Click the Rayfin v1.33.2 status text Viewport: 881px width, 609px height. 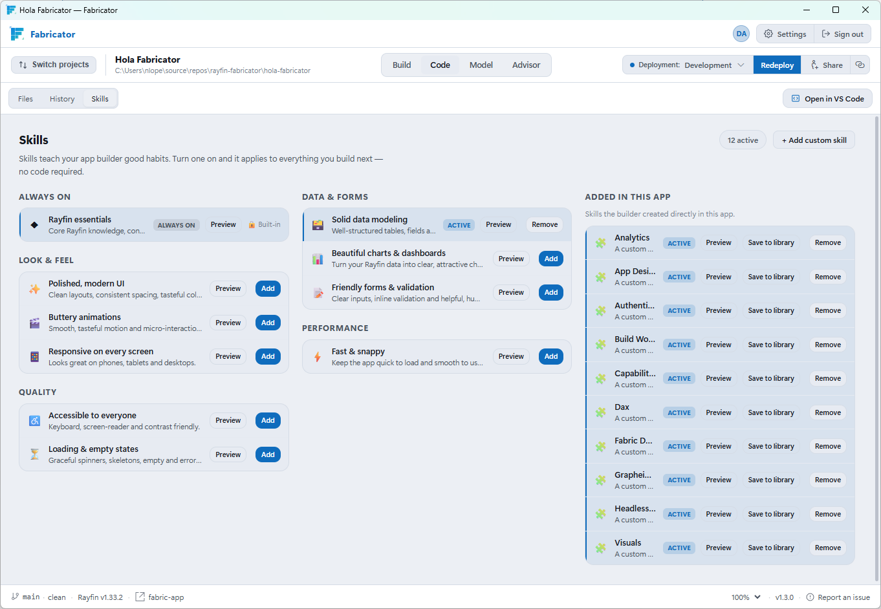pyautogui.click(x=100, y=597)
